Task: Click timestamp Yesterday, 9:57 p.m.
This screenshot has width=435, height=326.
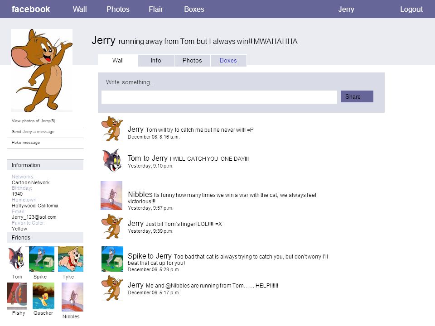Action: tap(150, 208)
